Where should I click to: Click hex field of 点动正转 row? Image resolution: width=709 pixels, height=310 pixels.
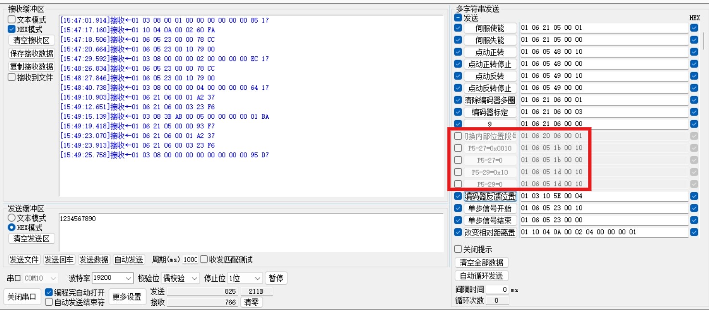point(603,52)
